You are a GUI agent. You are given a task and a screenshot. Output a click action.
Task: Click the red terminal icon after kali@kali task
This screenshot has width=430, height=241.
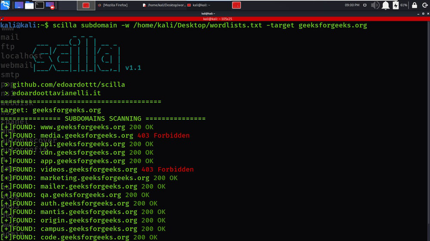[236, 5]
